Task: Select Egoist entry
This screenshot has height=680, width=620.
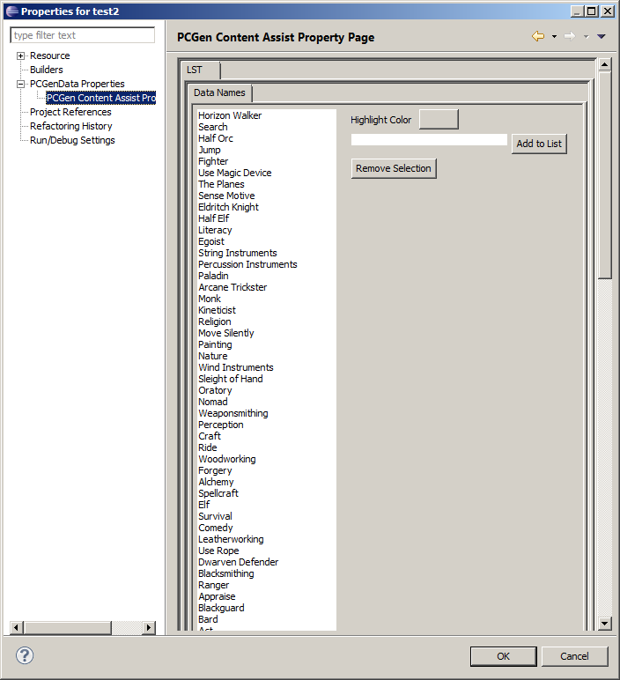Action: click(211, 241)
